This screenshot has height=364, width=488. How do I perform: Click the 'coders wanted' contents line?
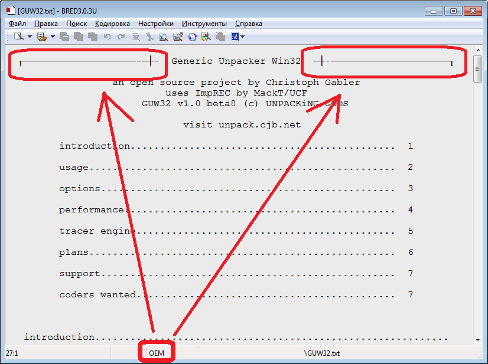click(x=236, y=295)
